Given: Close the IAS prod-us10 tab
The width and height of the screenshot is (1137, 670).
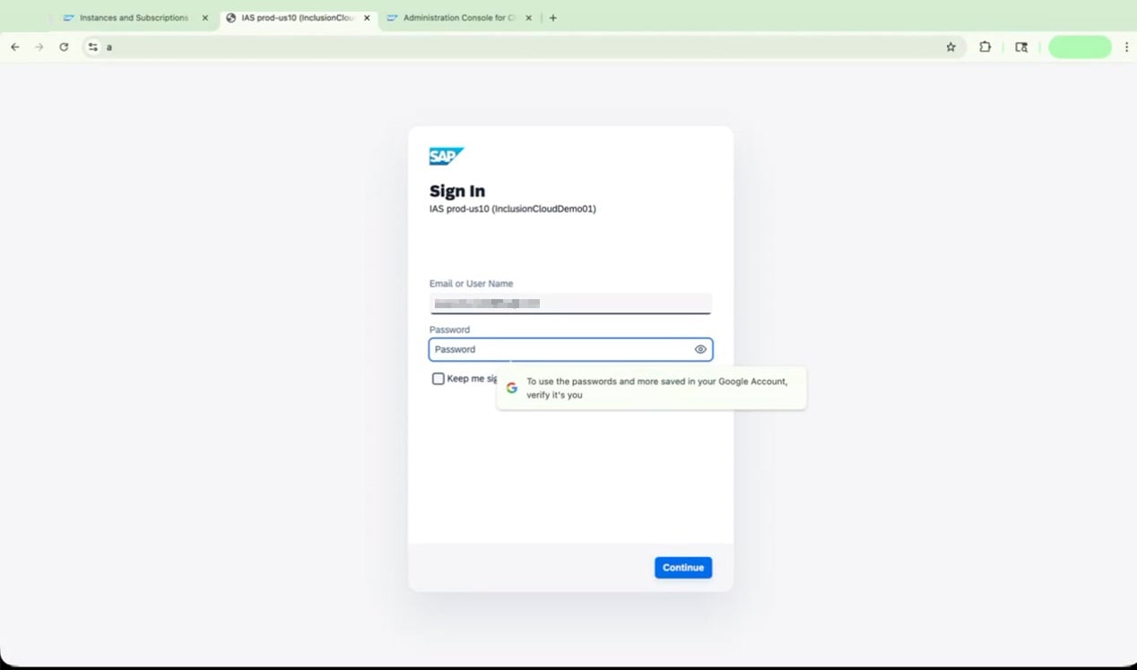Looking at the screenshot, I should point(367,18).
